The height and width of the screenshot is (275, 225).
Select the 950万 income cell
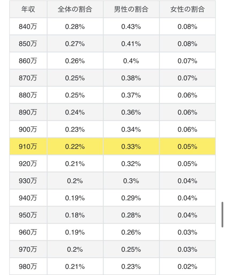tap(28, 215)
